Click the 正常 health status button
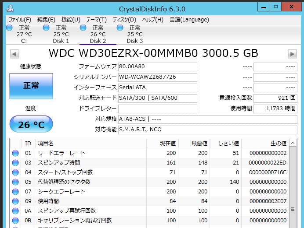 (31, 86)
